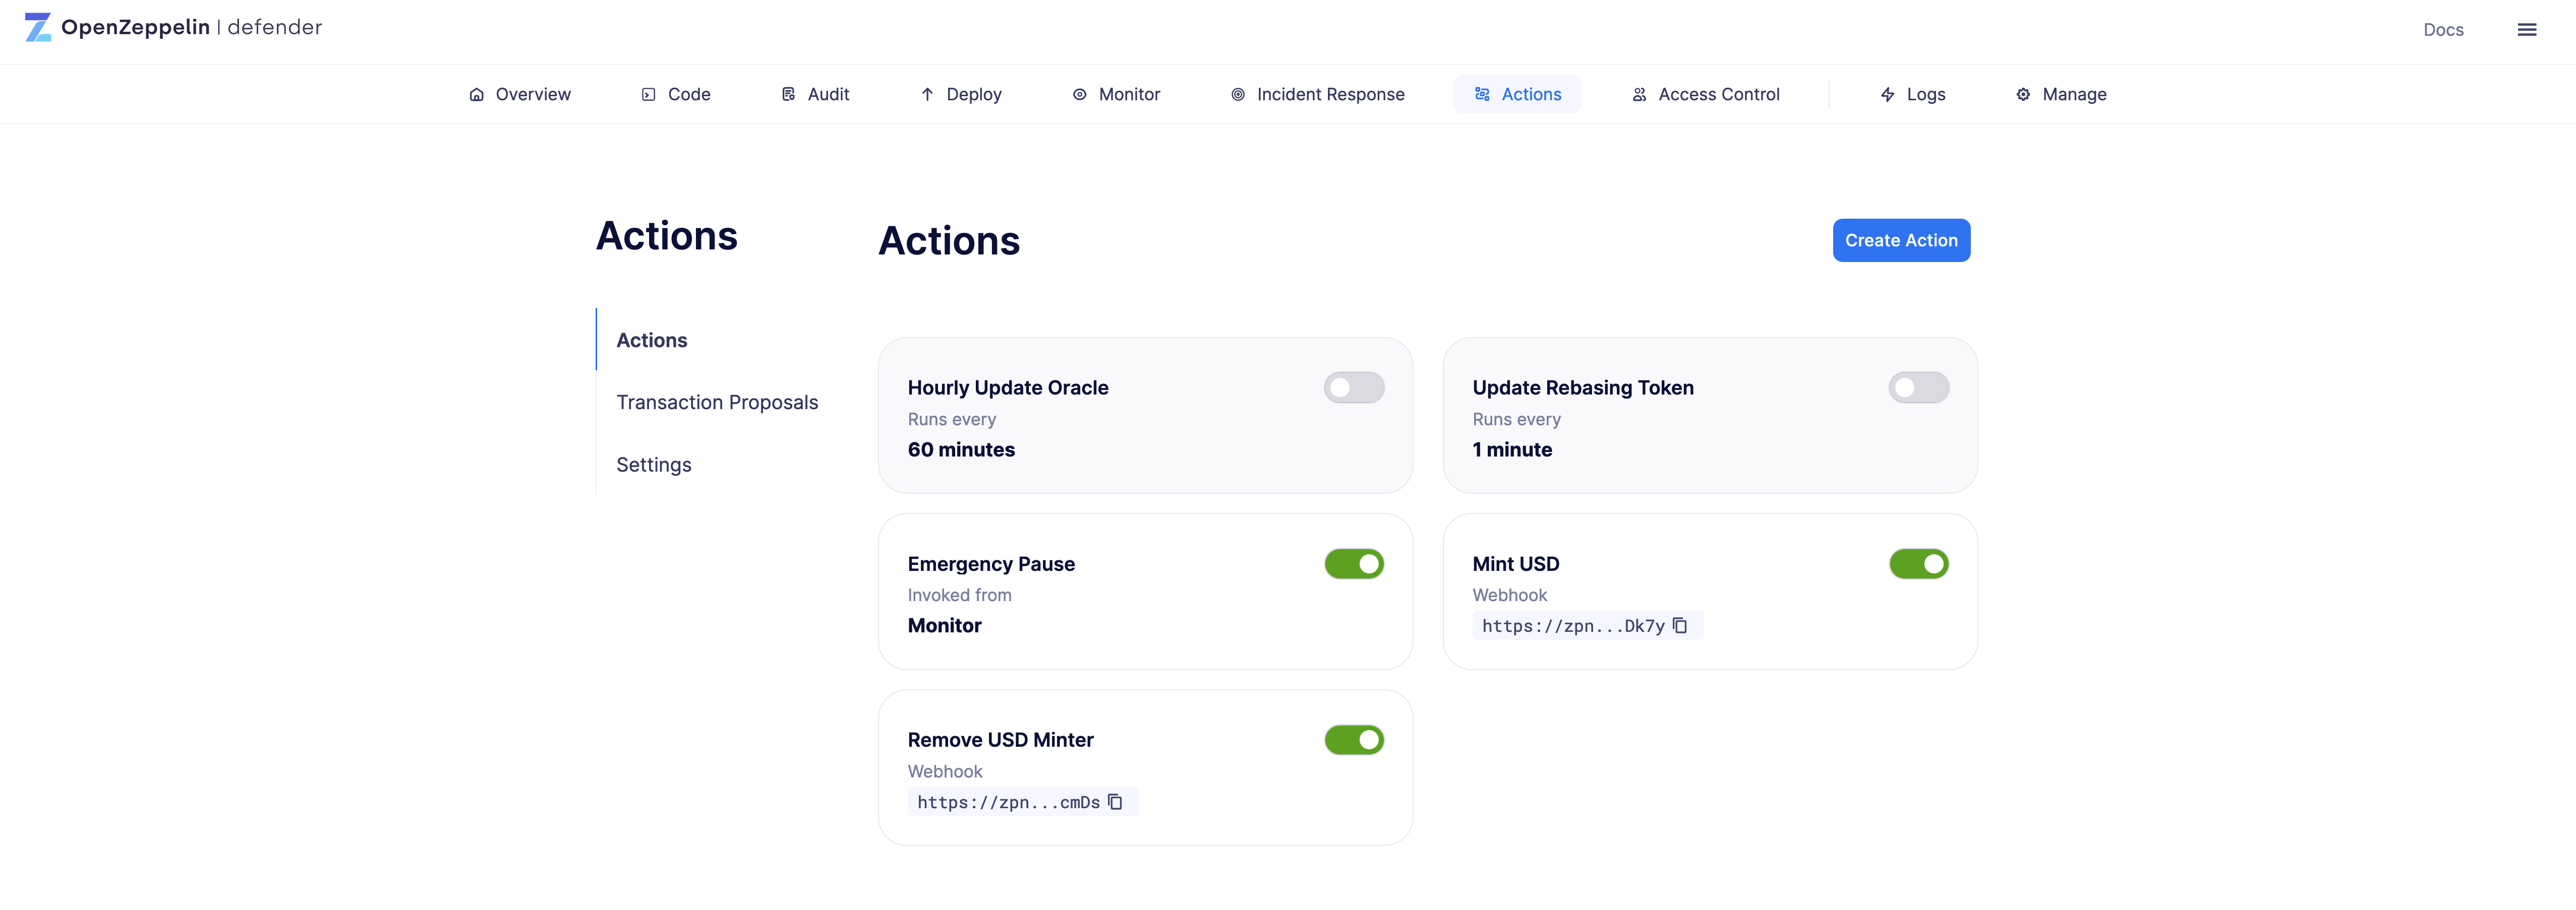Viewport: 2576px width, 910px height.
Task: Enable the Hourly Update Oracle action
Action: tap(1354, 387)
